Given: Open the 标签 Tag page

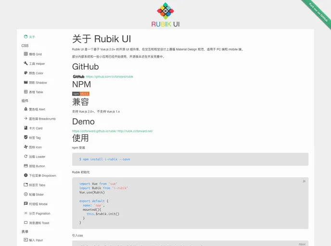Looking at the screenshot, I should click(35, 138).
